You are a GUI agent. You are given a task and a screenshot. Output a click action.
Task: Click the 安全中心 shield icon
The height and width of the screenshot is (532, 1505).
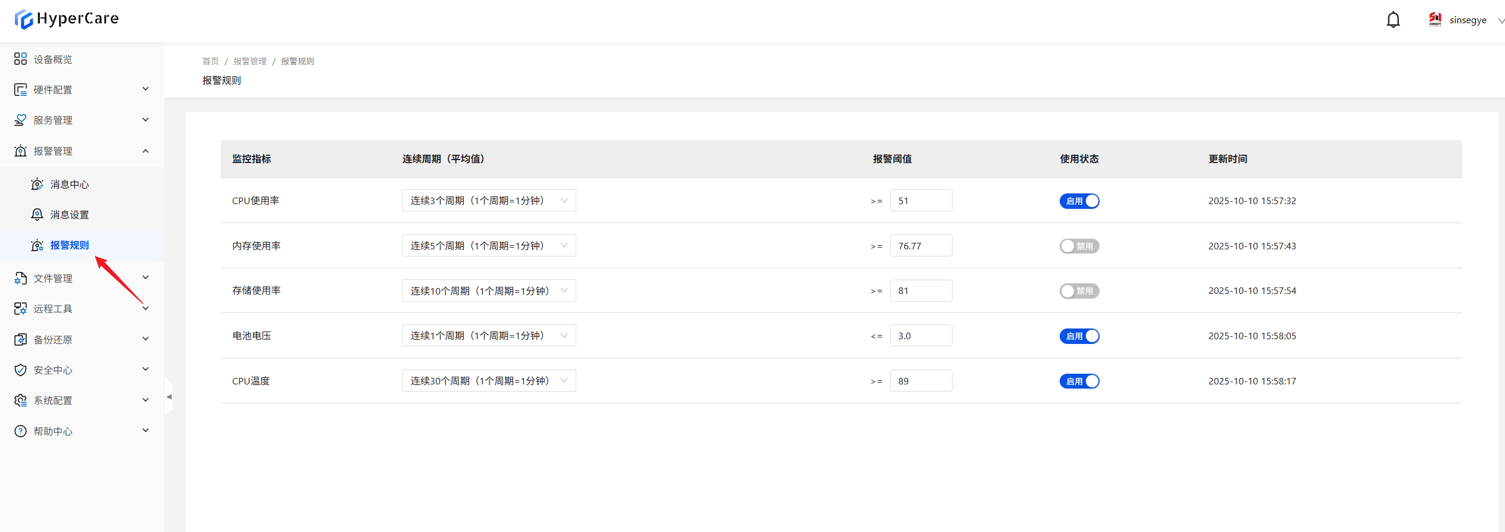click(20, 370)
